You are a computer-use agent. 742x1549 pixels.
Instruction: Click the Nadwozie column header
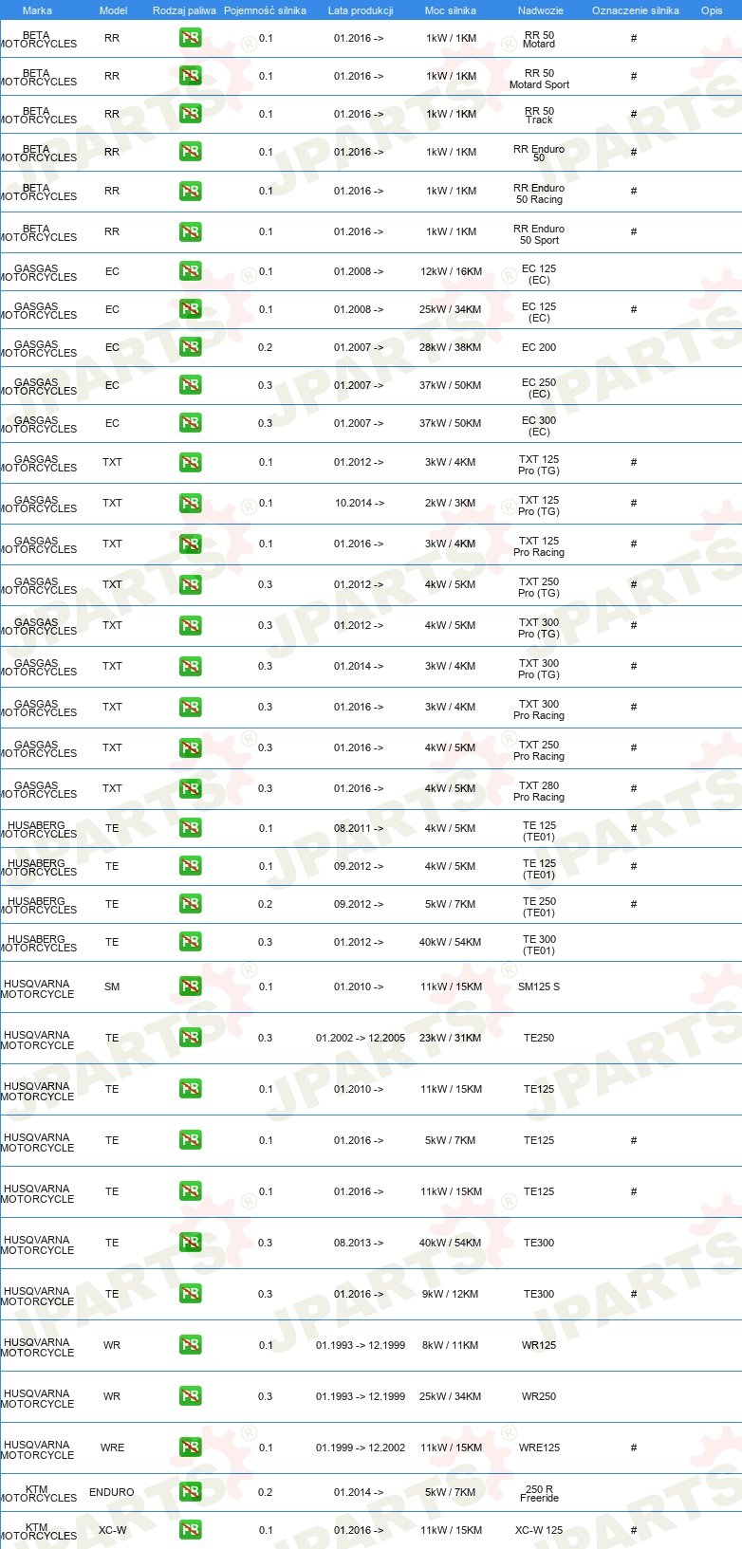[541, 10]
